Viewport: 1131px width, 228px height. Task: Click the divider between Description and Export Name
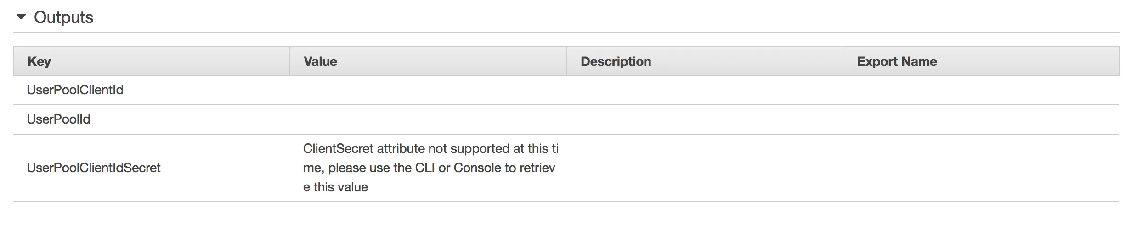tap(843, 61)
